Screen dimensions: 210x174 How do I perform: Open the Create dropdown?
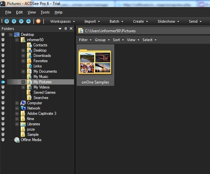[141, 21]
